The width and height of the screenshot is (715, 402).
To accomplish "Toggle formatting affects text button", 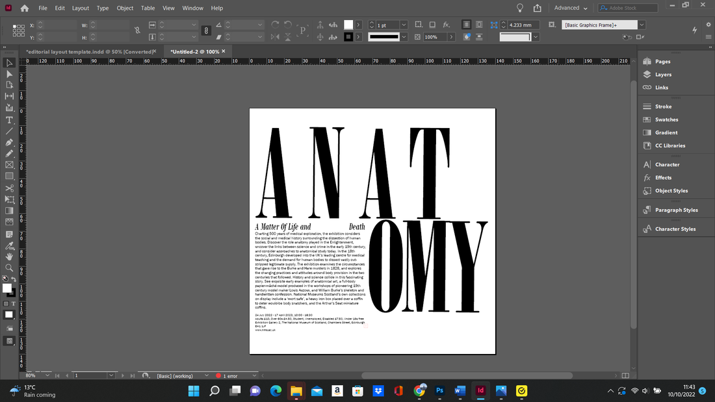I will (13, 303).
